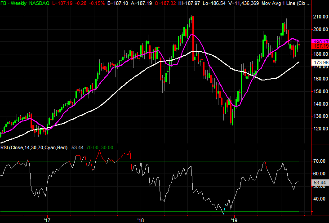
Task: Click the low Lo=186.54 value
Action: pos(214,3)
